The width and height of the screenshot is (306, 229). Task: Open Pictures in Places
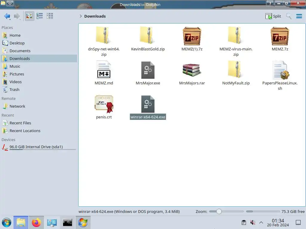[x=39, y=74]
